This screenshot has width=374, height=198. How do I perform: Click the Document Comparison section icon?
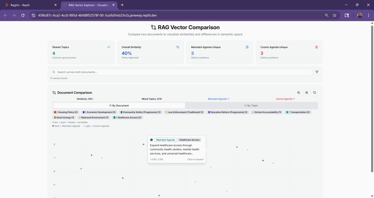point(54,93)
